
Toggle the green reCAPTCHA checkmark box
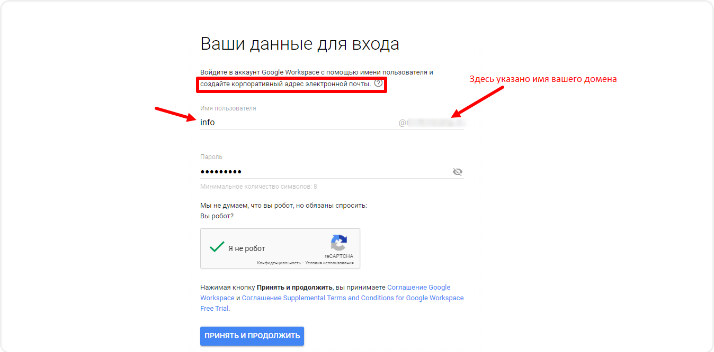(x=217, y=247)
